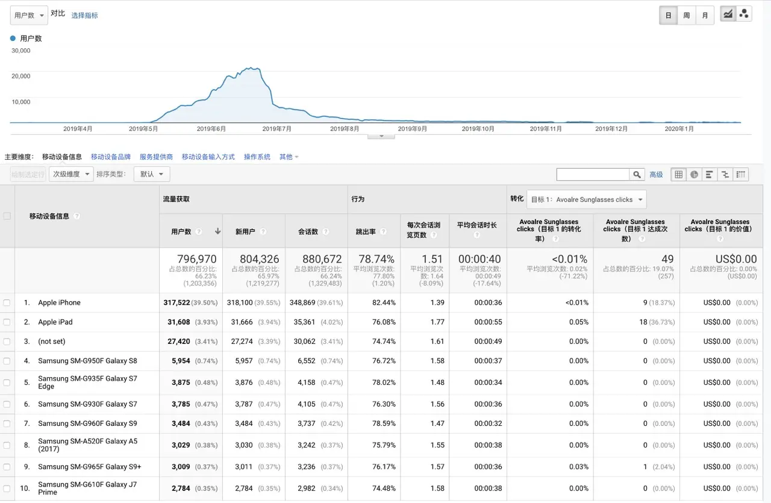Switch chart granularity to 周

tap(687, 15)
